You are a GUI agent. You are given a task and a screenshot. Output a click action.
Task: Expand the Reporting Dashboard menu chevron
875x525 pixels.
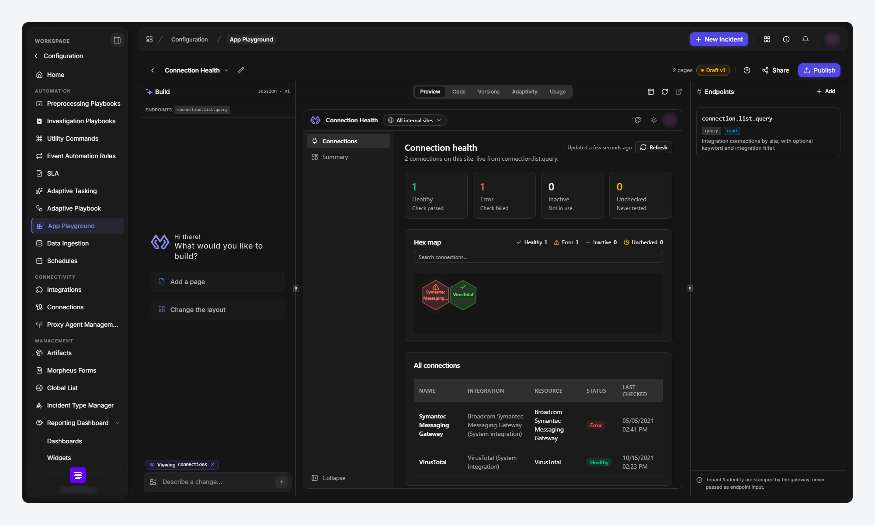click(118, 423)
